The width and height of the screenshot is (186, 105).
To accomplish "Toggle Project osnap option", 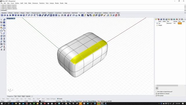I will click(53, 99).
